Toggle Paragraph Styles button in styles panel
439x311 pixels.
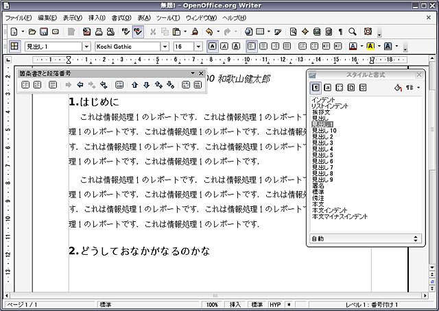(x=316, y=88)
